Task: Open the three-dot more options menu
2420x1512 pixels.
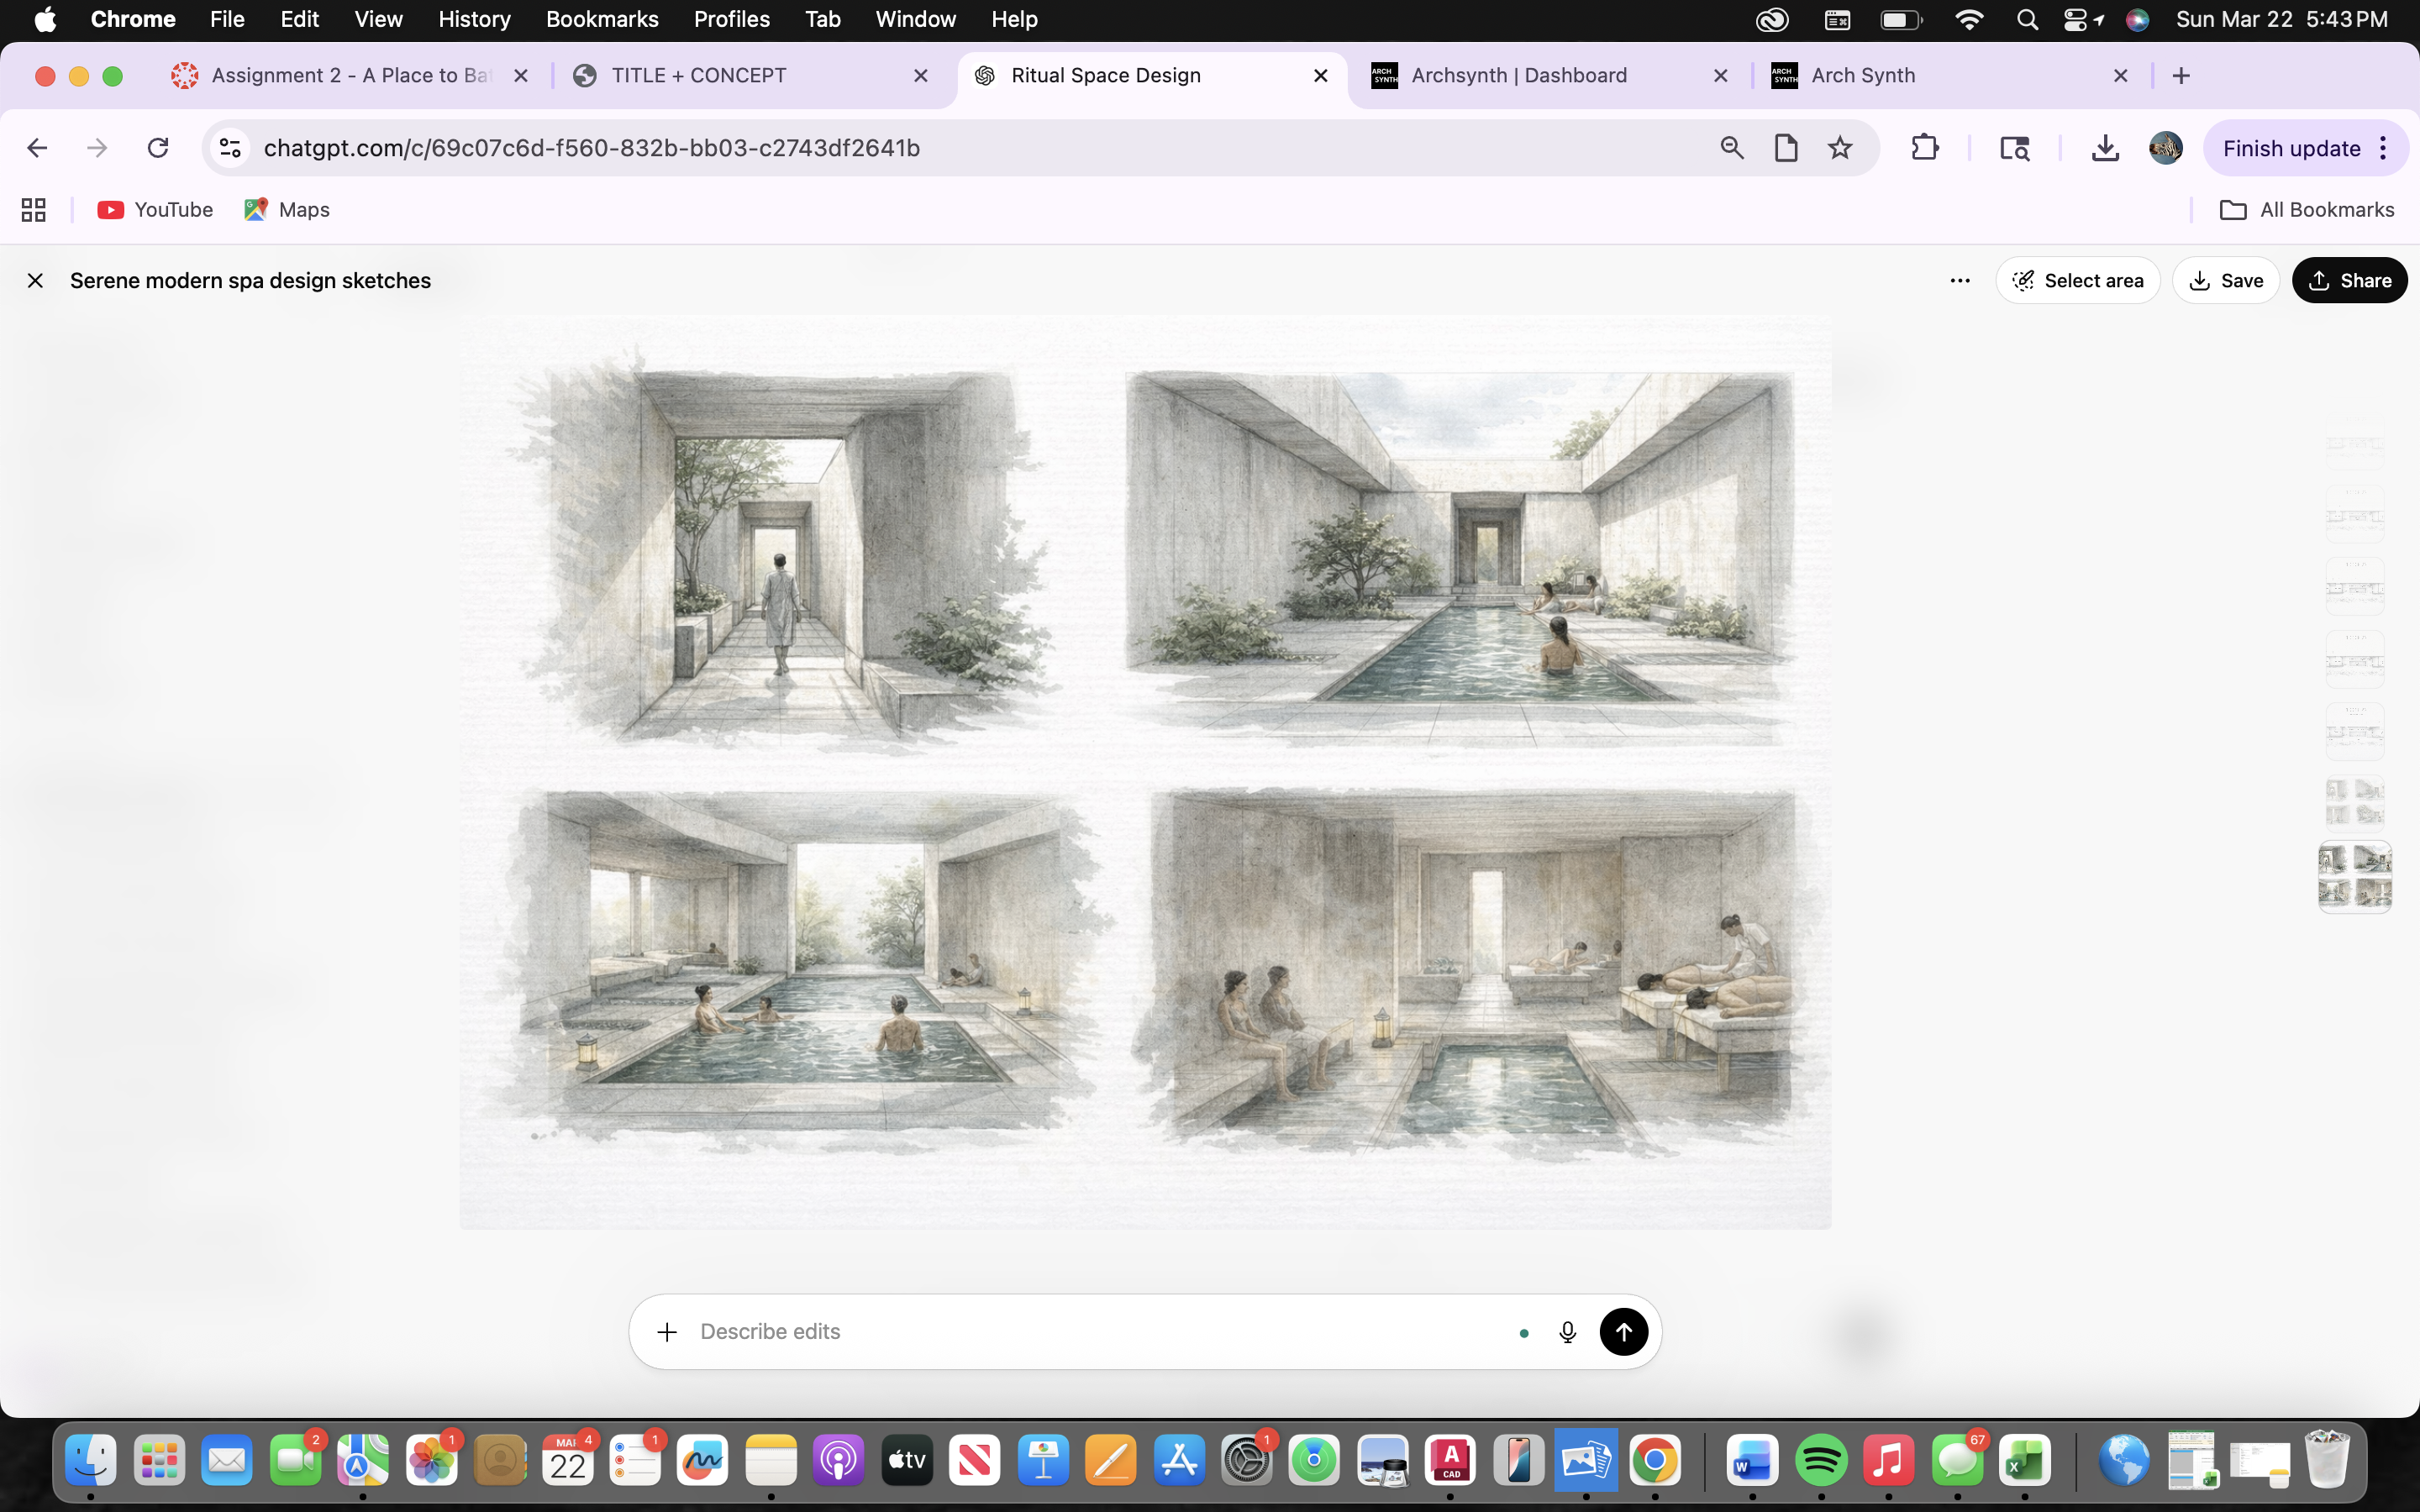Action: (1959, 281)
